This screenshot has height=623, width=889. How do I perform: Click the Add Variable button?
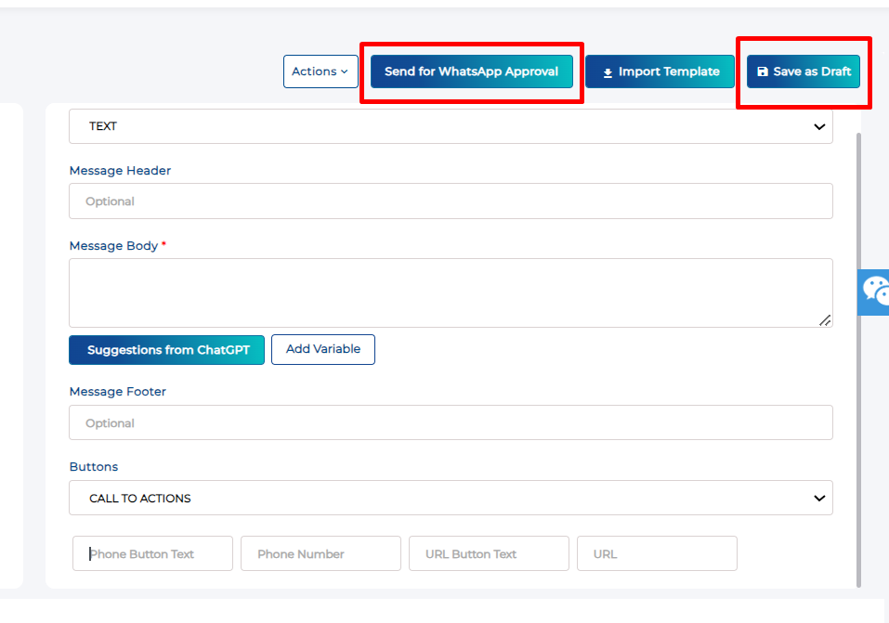[x=323, y=349]
